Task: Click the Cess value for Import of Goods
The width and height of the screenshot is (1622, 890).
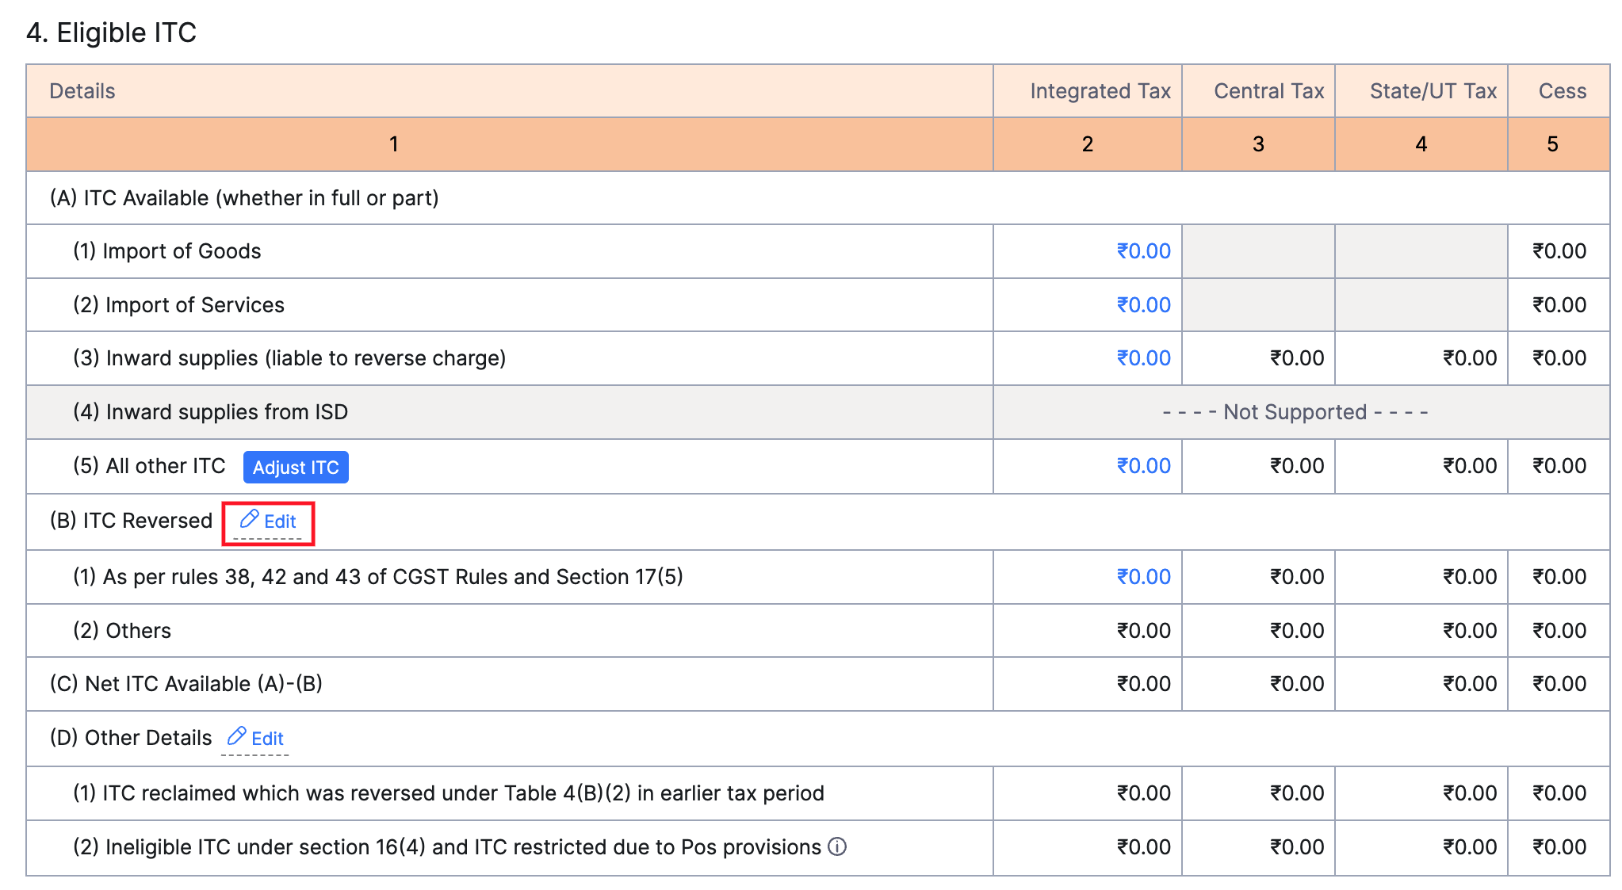Action: 1558,250
